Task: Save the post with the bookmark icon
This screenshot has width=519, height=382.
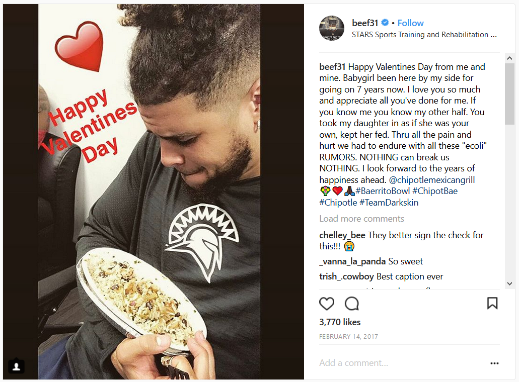Action: 492,303
